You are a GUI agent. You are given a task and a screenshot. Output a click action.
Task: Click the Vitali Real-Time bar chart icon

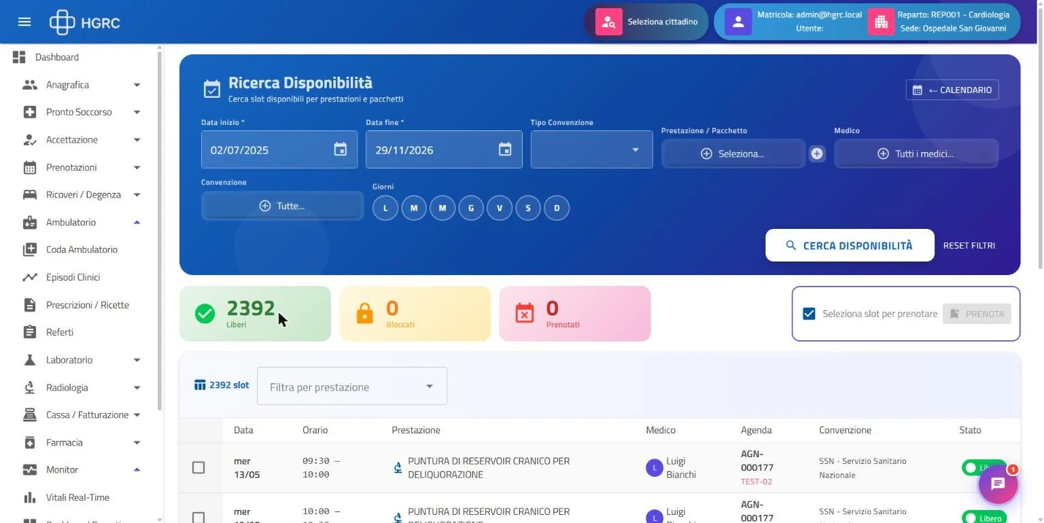click(30, 497)
